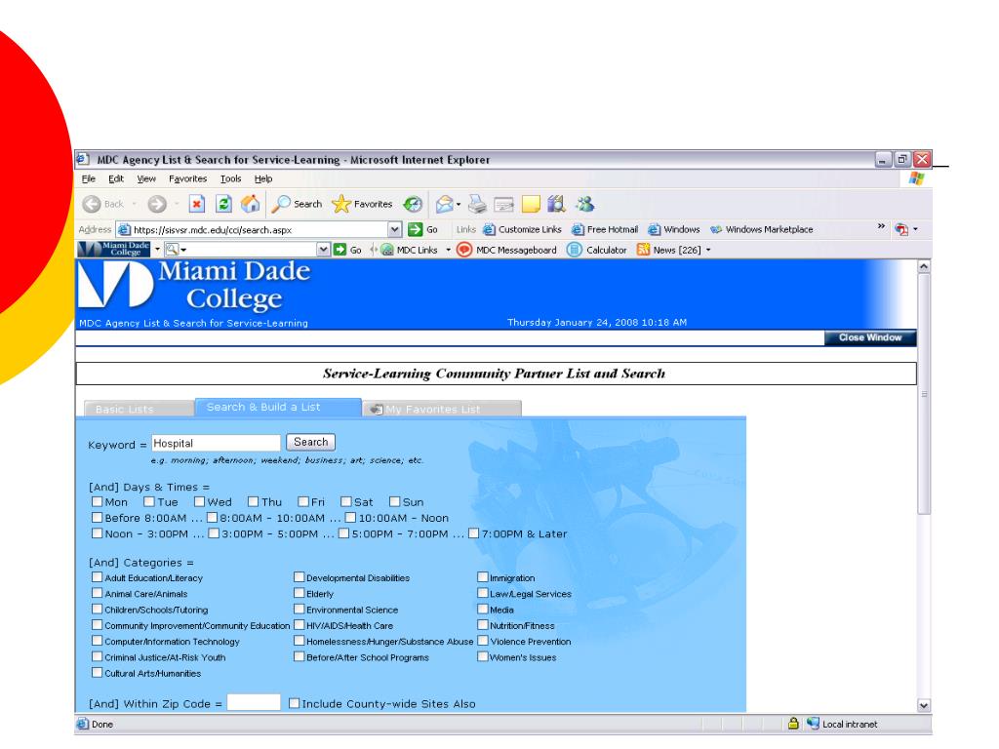Open MDC Messageboard toolbar icon
This screenshot has height=749, width=999.
click(x=464, y=250)
